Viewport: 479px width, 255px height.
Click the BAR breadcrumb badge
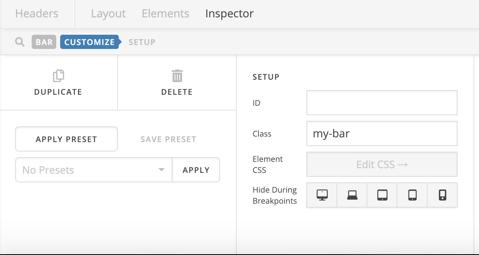tap(44, 42)
